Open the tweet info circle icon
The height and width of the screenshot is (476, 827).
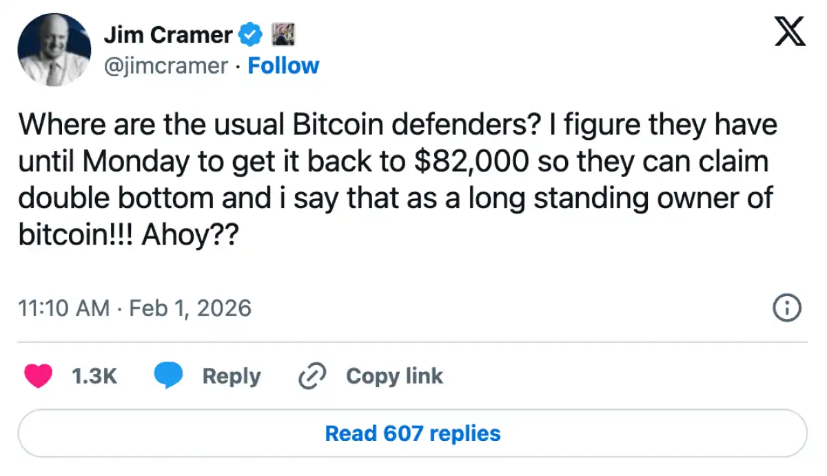tap(788, 308)
